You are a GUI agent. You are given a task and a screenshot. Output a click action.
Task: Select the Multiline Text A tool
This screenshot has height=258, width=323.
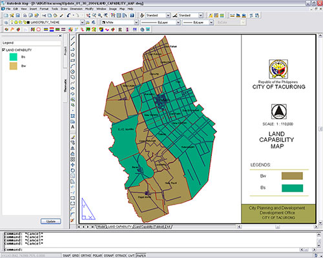pyautogui.click(x=73, y=127)
